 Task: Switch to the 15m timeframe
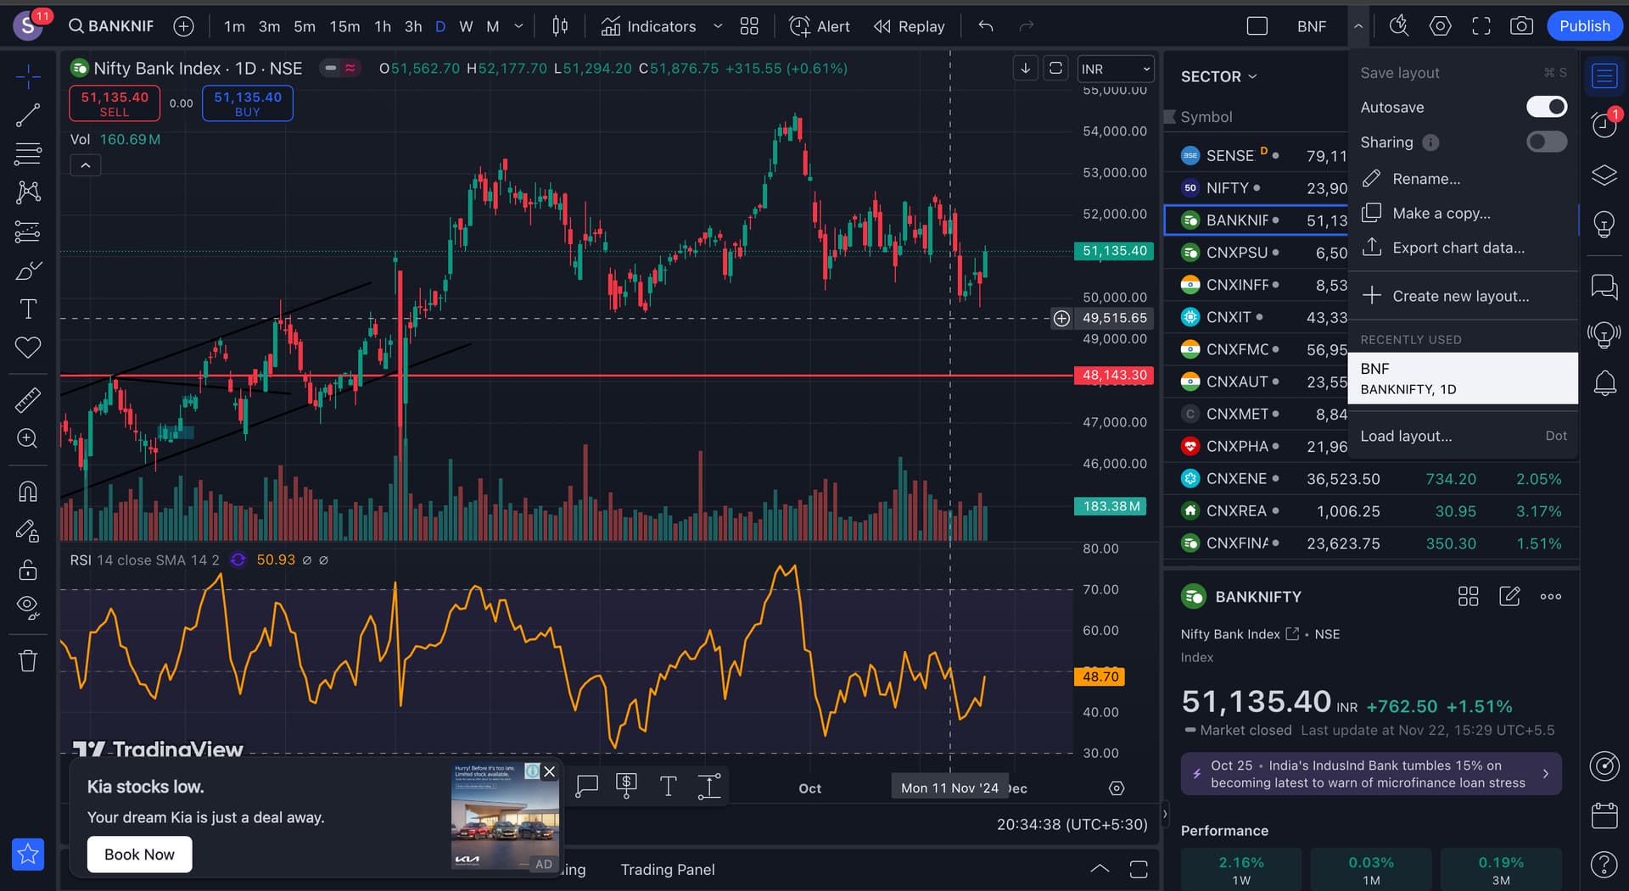(344, 26)
